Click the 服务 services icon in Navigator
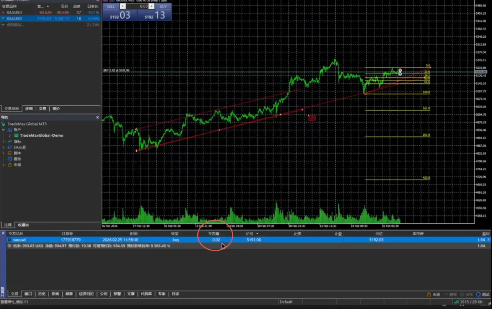Screen dimensions: 492x309 pyautogui.click(x=10, y=159)
